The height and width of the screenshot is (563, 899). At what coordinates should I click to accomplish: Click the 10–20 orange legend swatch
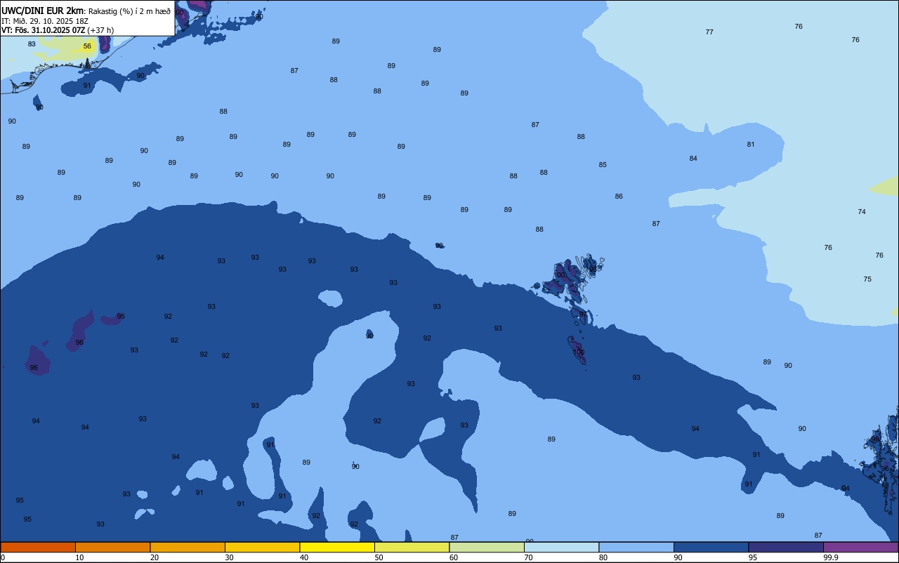tap(112, 547)
